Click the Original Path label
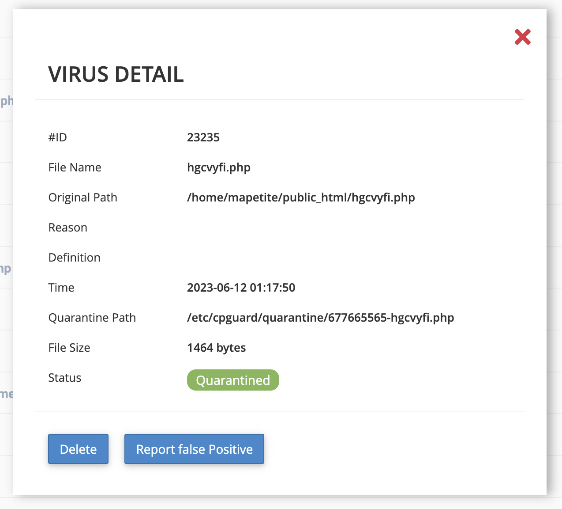The image size is (562, 509). (82, 198)
